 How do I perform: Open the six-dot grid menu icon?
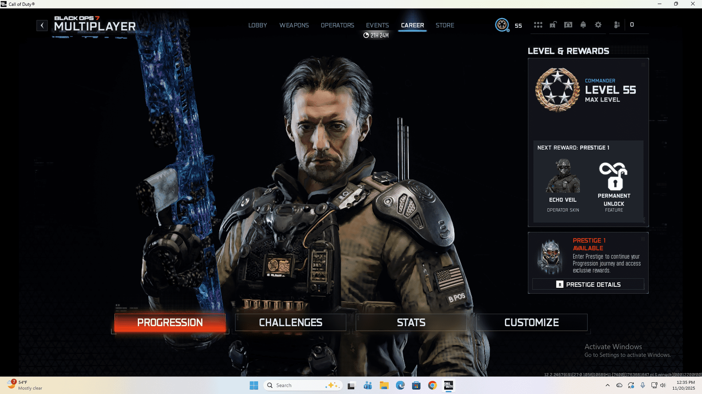tap(538, 25)
